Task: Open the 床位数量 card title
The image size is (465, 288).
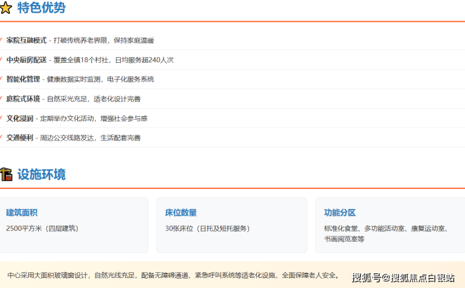Action: [x=181, y=213]
